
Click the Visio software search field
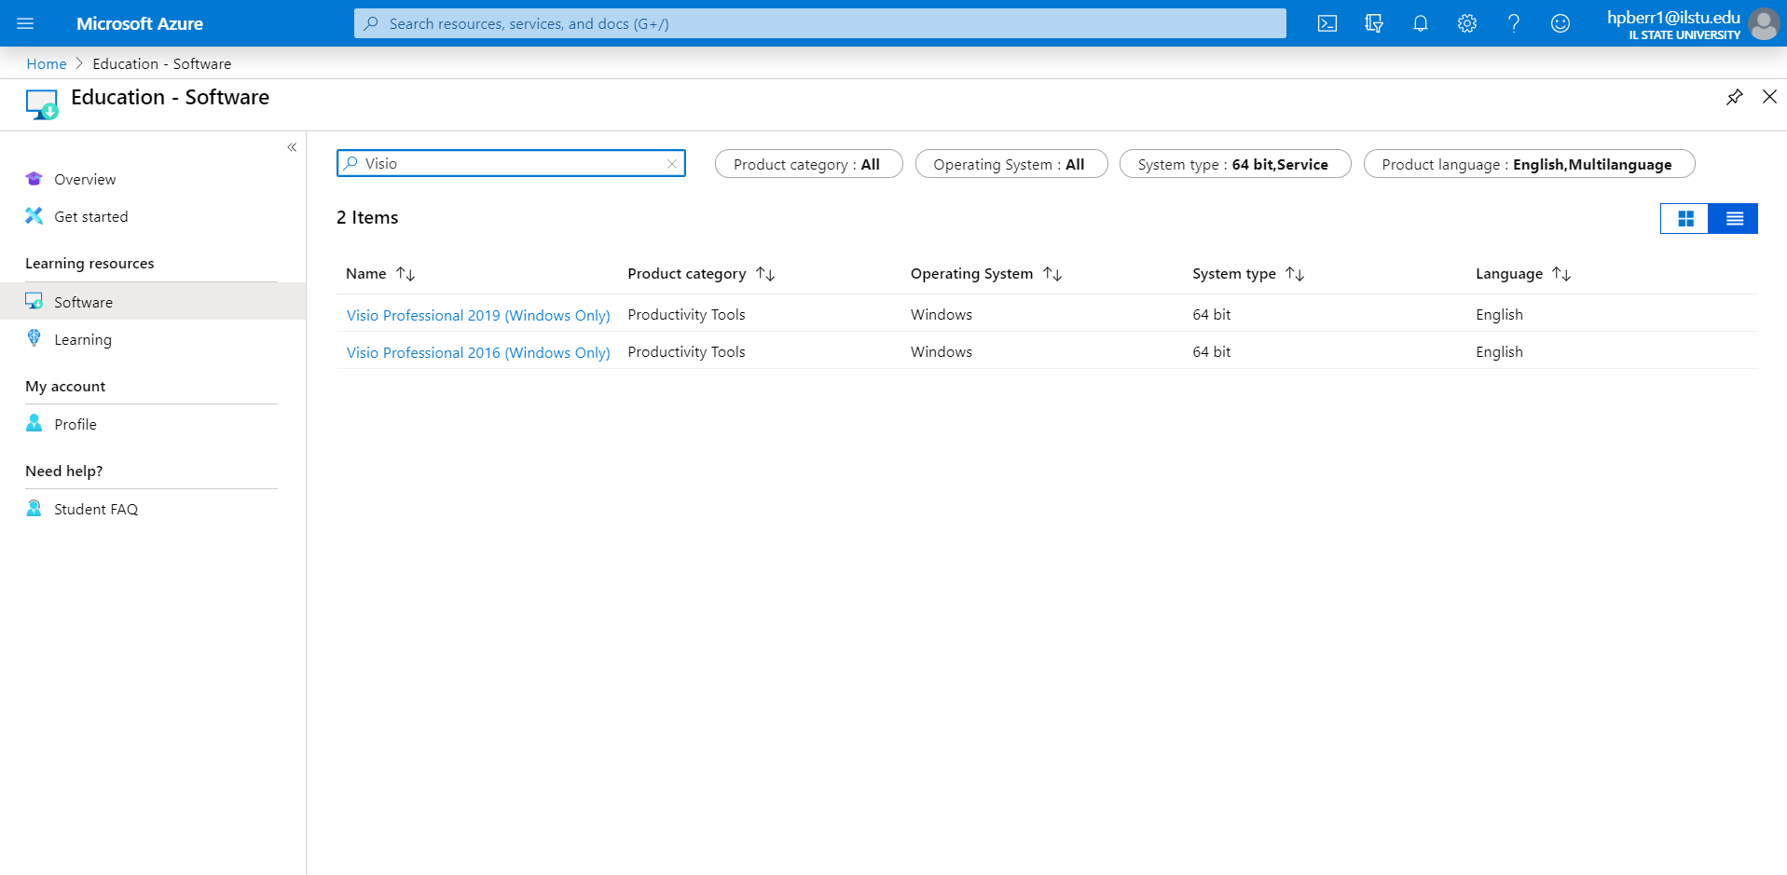coord(511,163)
